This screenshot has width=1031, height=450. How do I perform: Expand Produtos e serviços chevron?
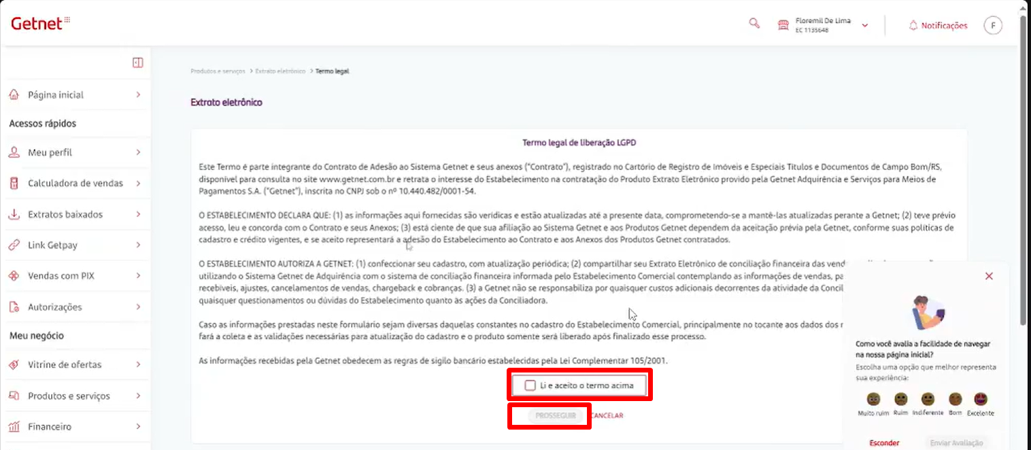(138, 396)
